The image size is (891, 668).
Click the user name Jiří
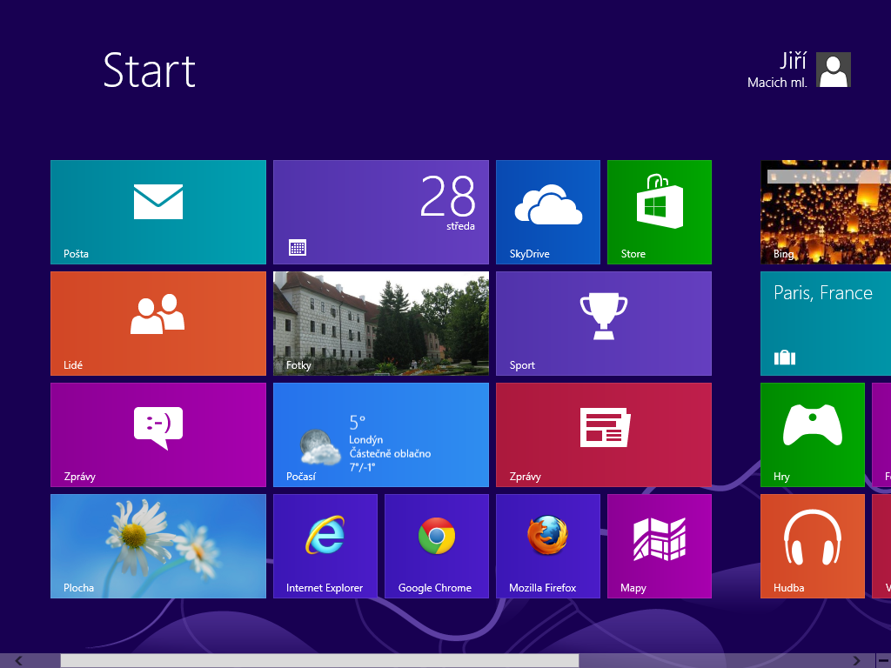tap(793, 61)
